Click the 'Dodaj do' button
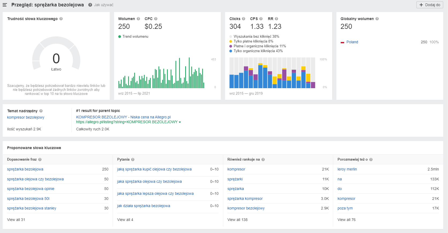This screenshot has height=233, width=448. pyautogui.click(x=430, y=5)
